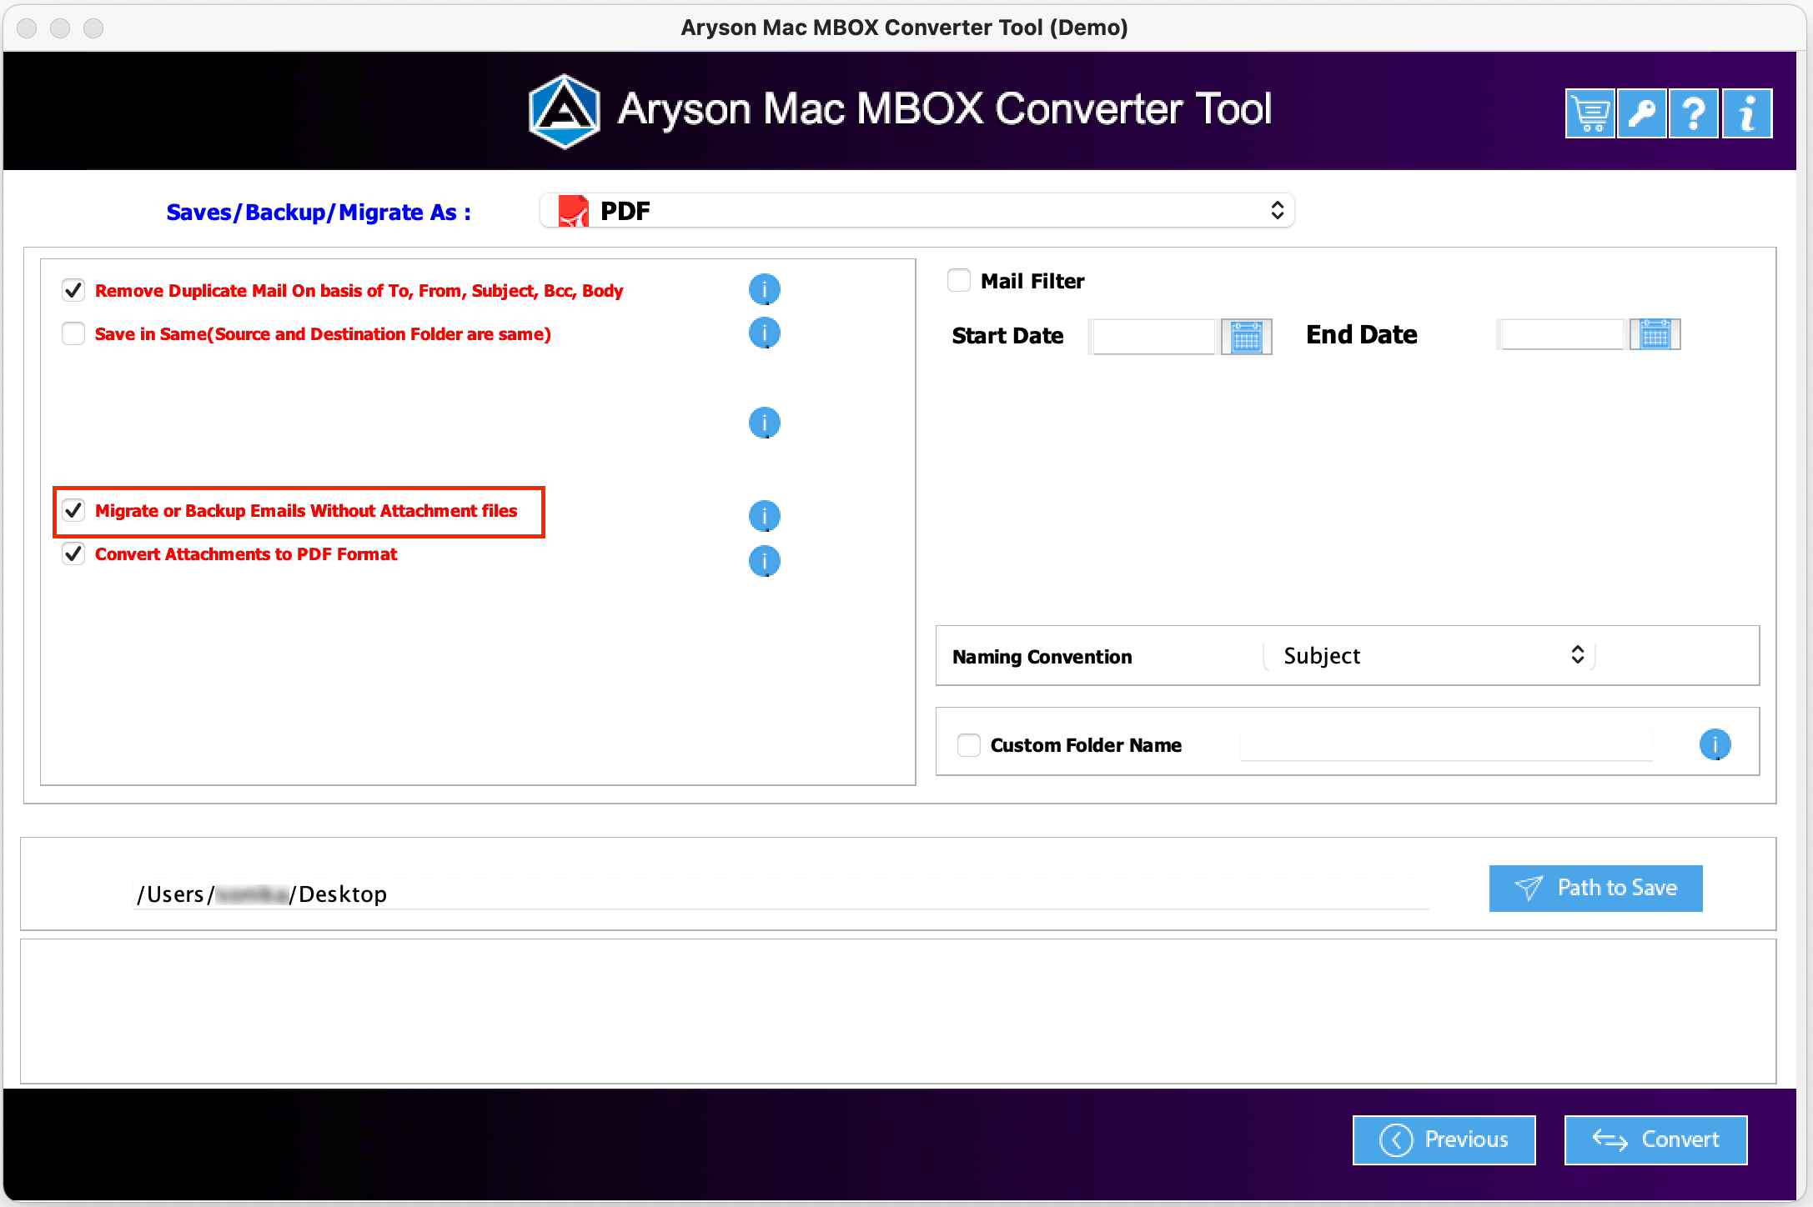Screen dimensions: 1813x1207
Task: Click info icon next to Save in Same
Action: click(763, 333)
